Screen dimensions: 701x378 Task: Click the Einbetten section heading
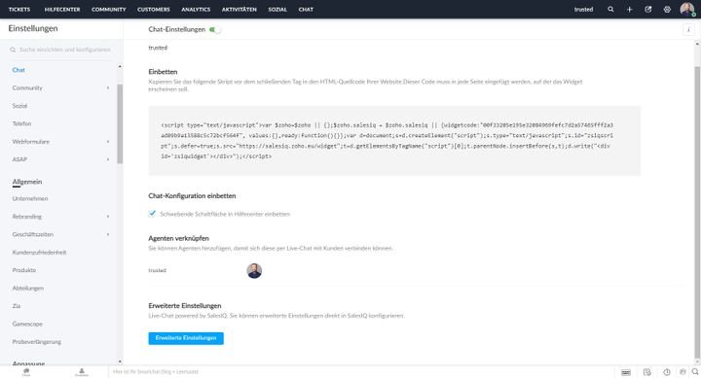pos(163,72)
